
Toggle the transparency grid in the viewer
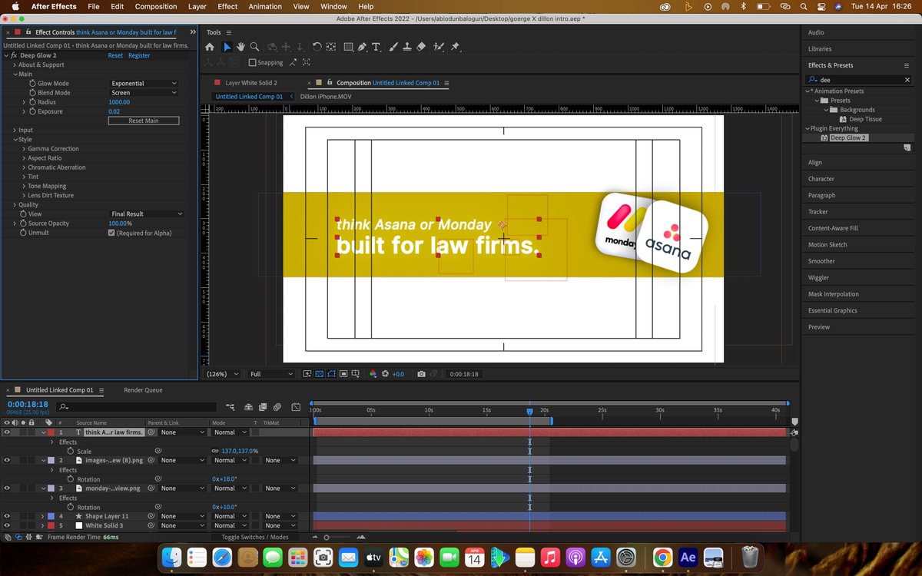pos(319,374)
